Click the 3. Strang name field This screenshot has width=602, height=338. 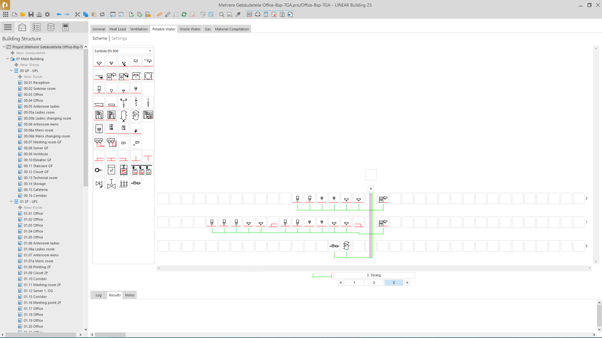pos(373,275)
